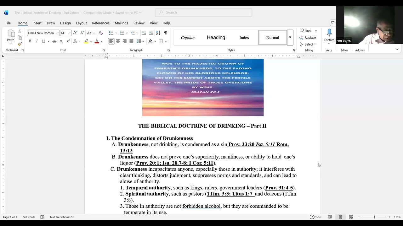Justify the paragraph text
Screen dimensions: 403x226
pyautogui.click(x=131, y=41)
